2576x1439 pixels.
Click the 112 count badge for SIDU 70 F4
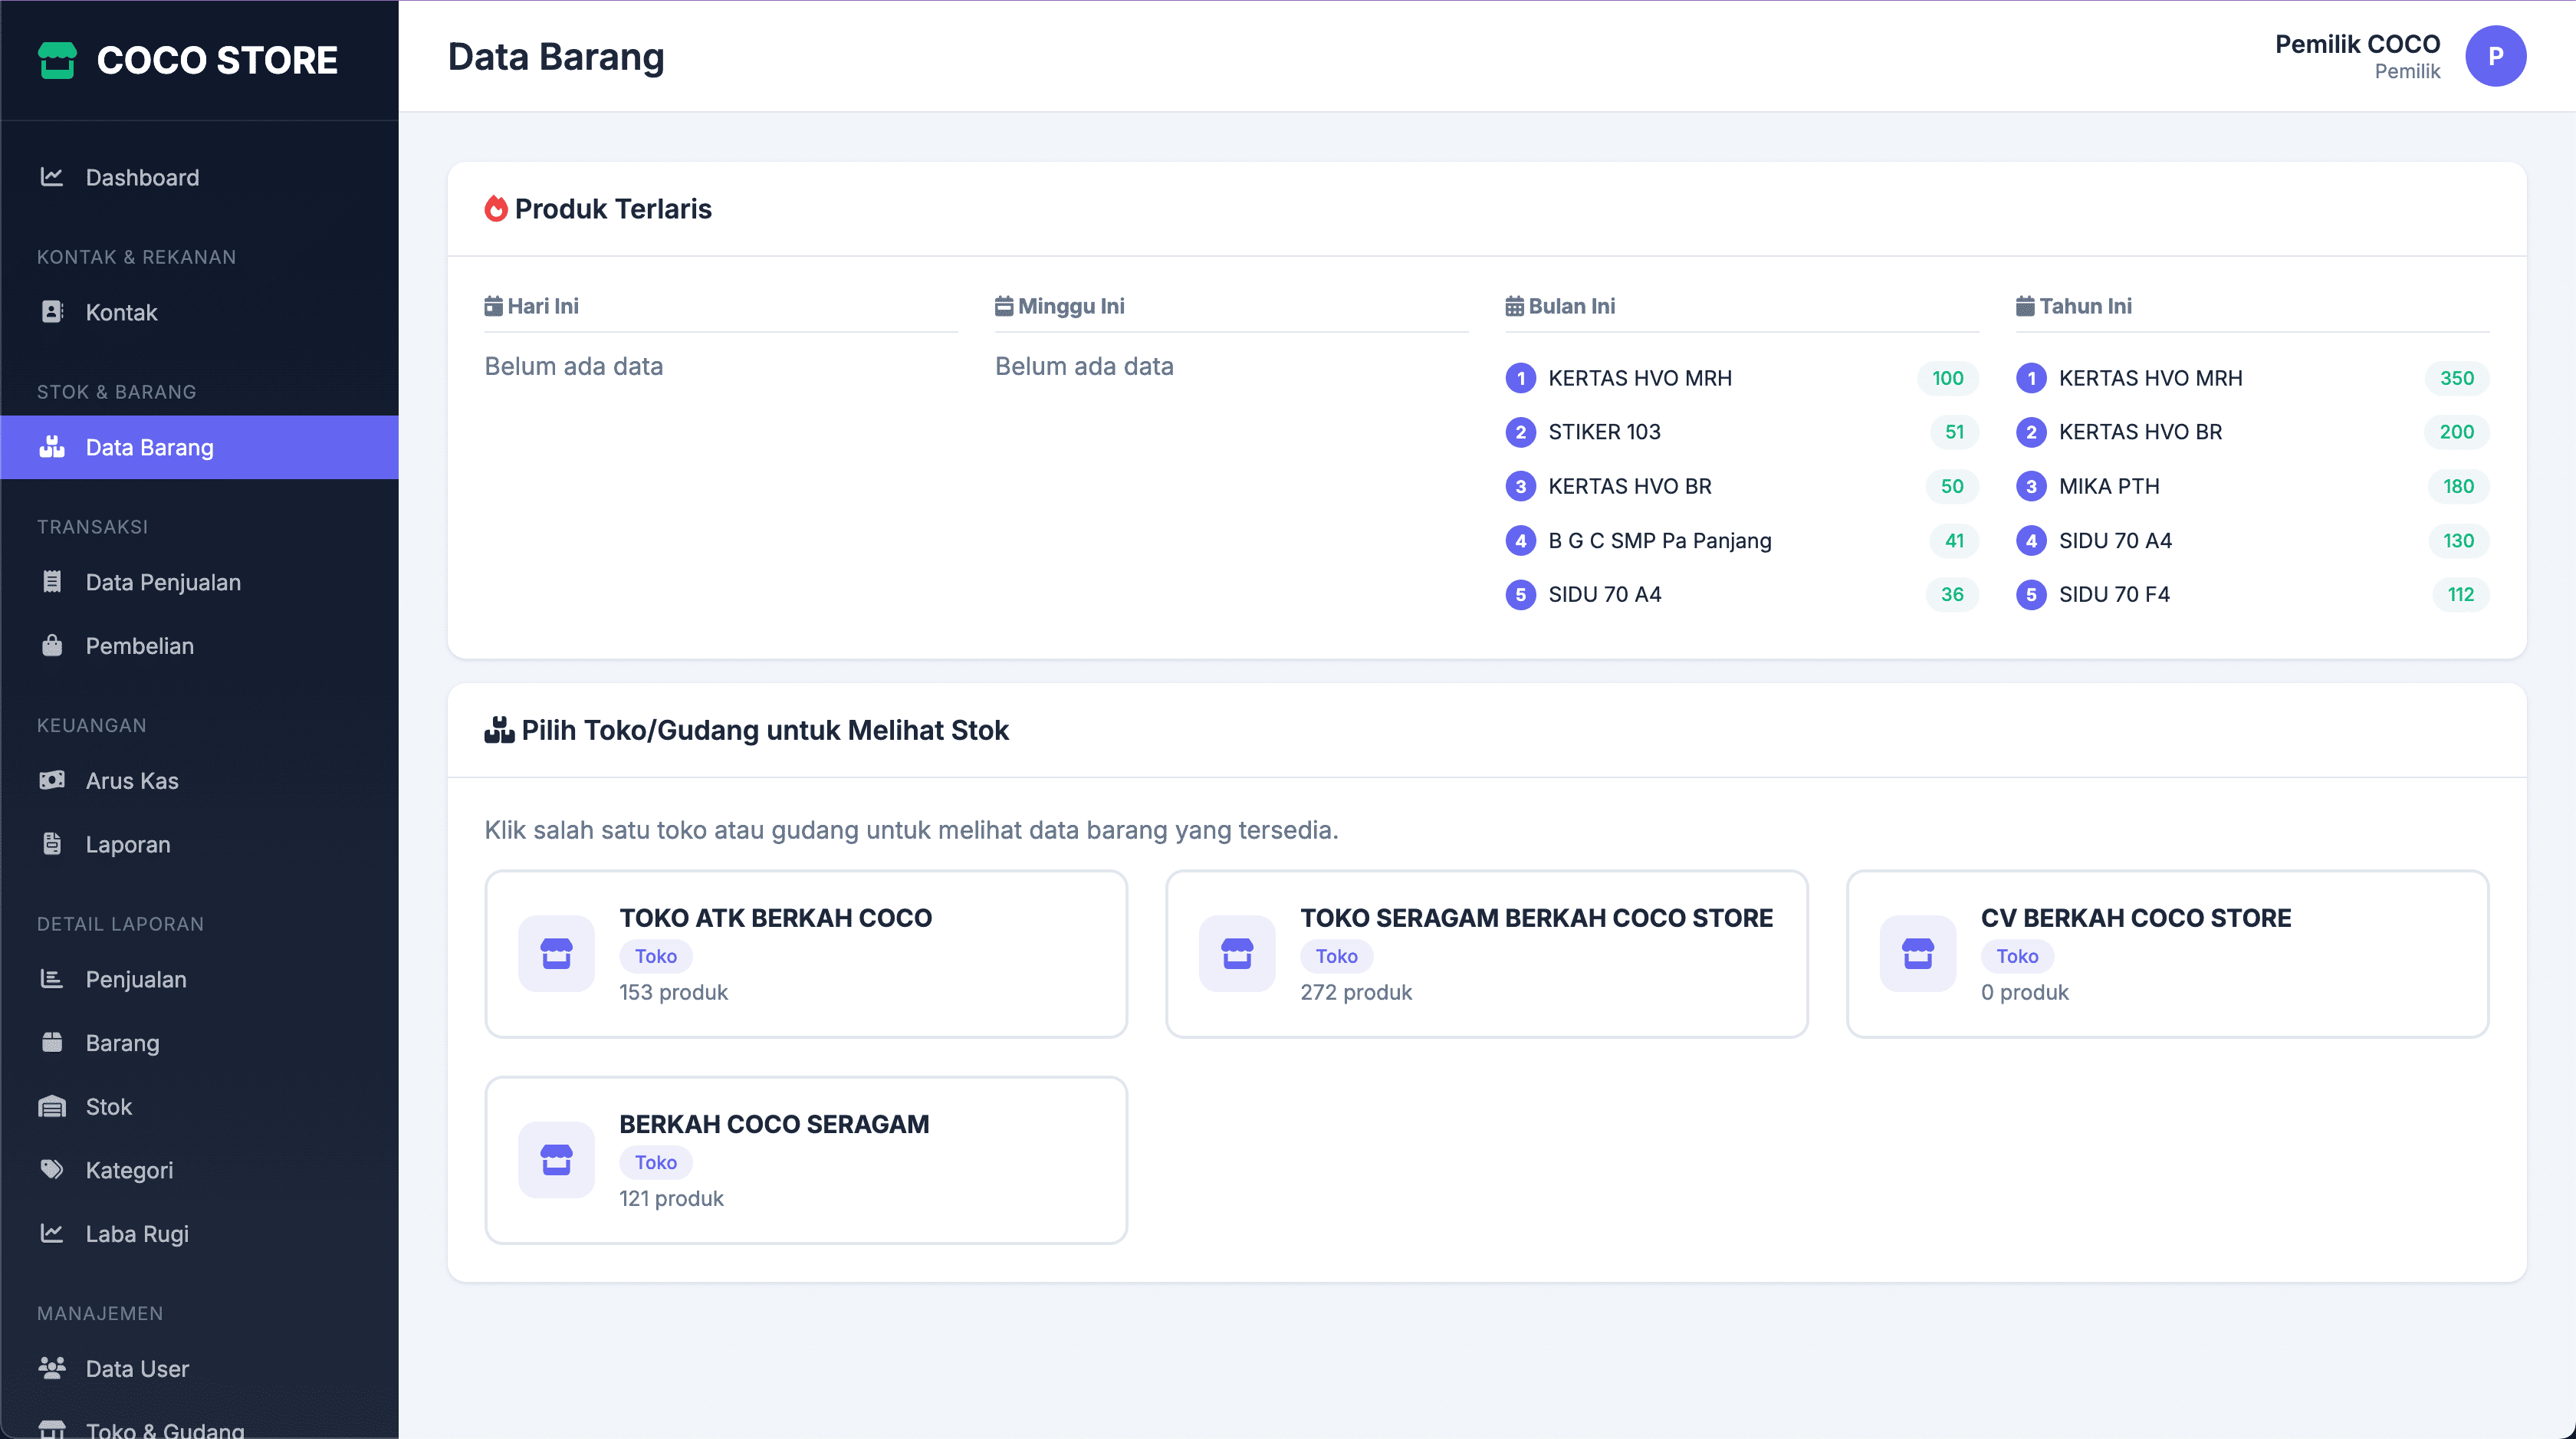click(2460, 594)
